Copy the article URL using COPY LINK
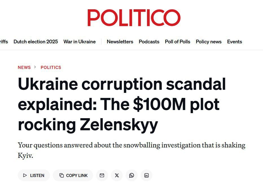Screen dimensions: 263x186 coord(73,175)
